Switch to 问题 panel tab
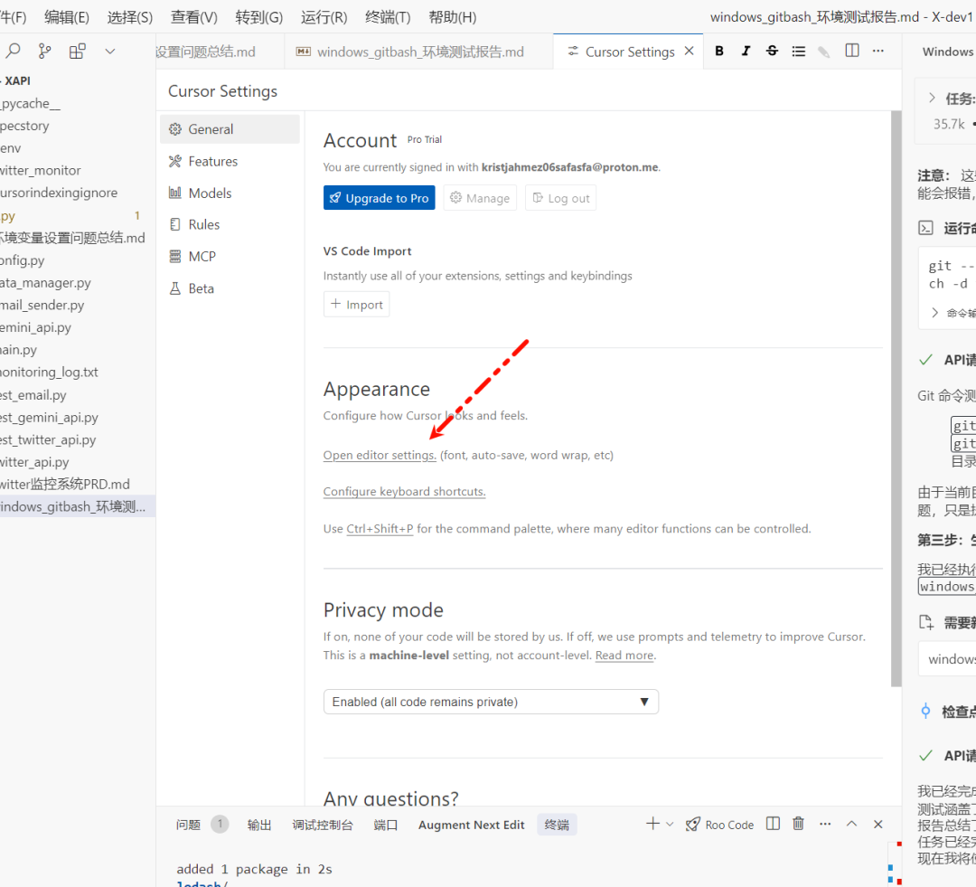The height and width of the screenshot is (887, 976). pyautogui.click(x=188, y=825)
